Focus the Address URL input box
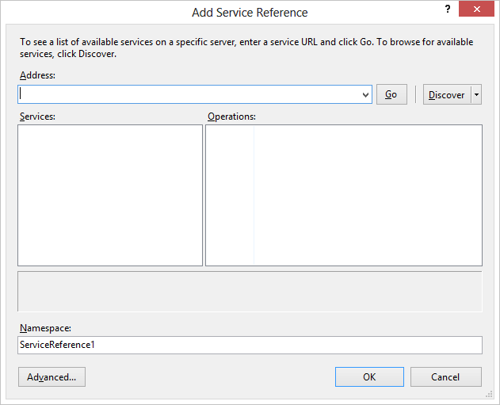This screenshot has width=500, height=405. [190, 94]
